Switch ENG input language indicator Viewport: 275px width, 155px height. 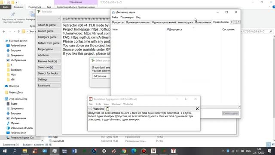pyautogui.click(x=248, y=151)
